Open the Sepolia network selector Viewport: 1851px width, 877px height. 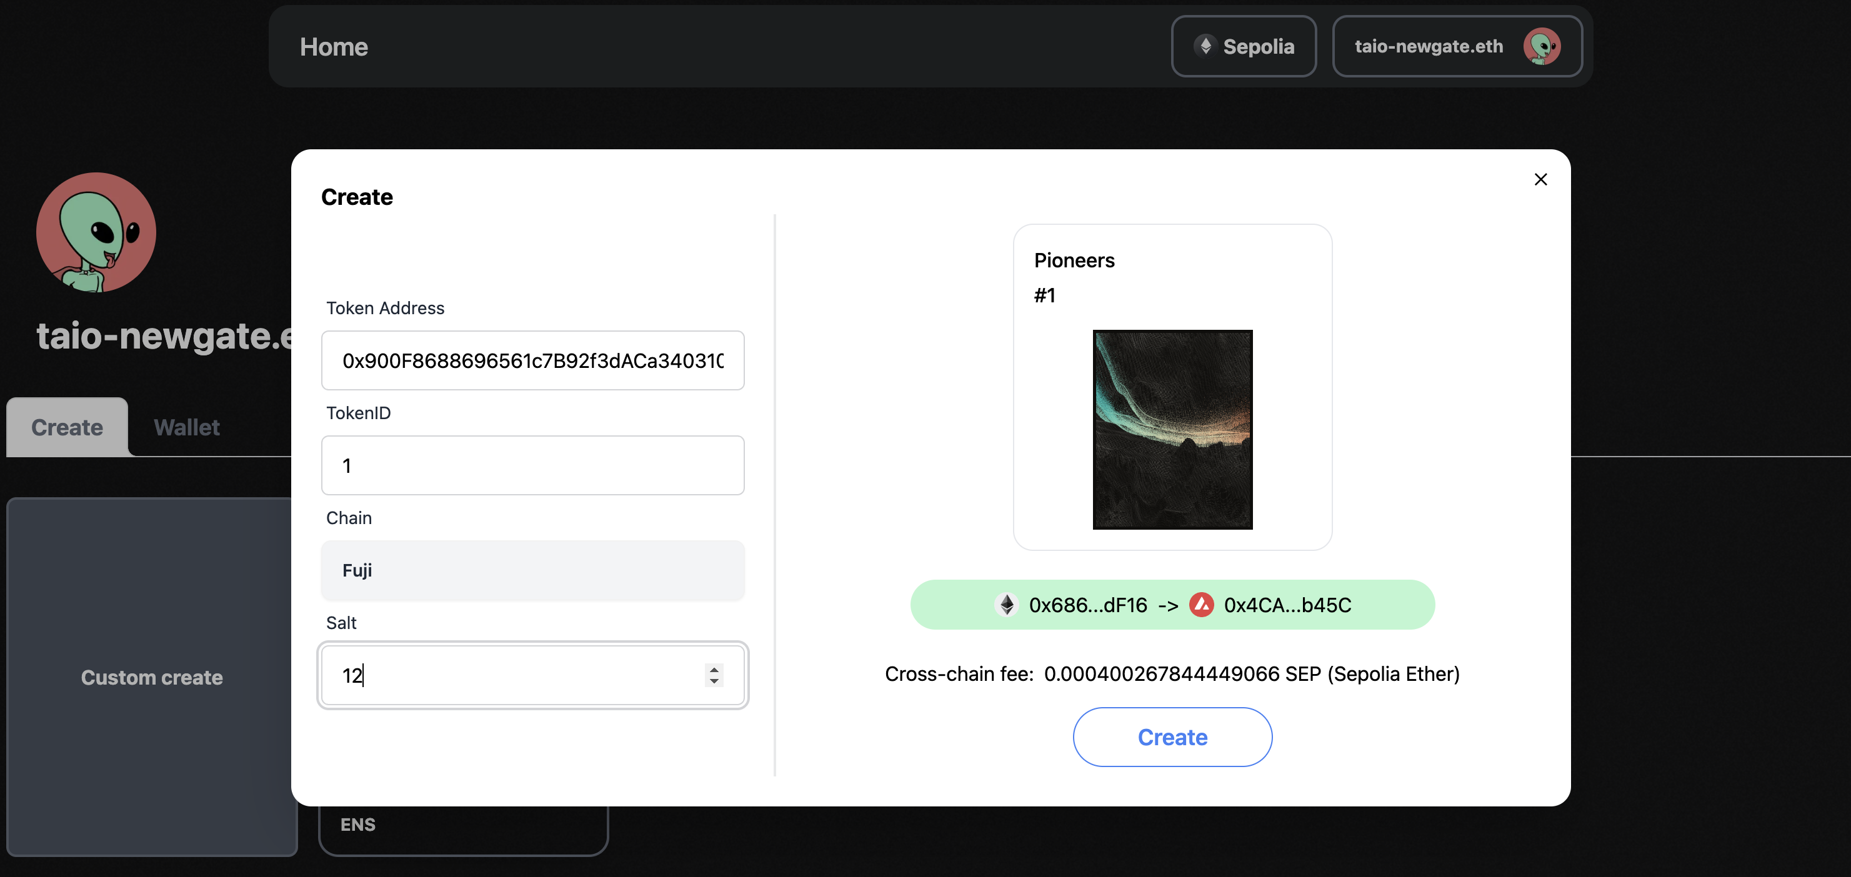[x=1243, y=47]
